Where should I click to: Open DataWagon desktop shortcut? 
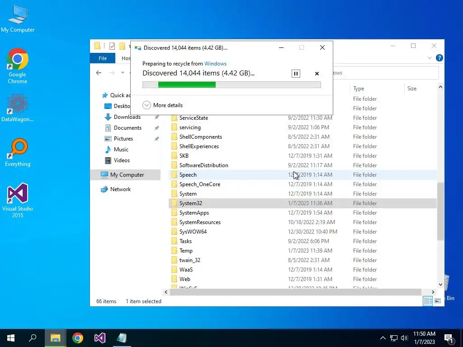(x=18, y=108)
